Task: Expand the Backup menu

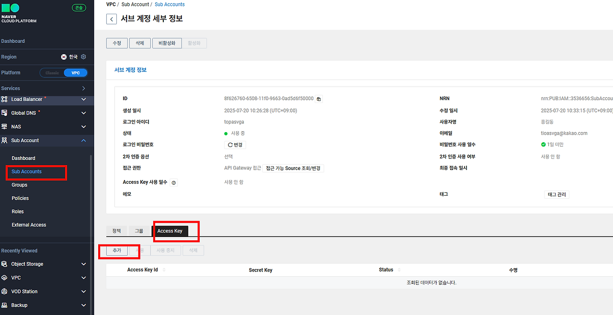Action: (84, 305)
